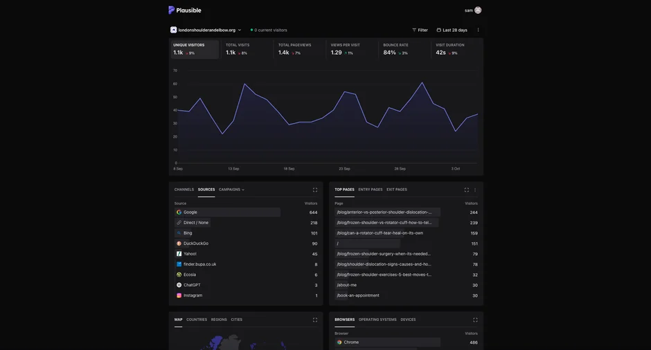Click the Google source icon
Viewport: 651px width, 350px height.
coord(179,212)
